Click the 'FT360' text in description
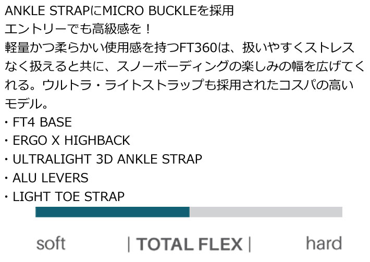 pyautogui.click(x=198, y=47)
